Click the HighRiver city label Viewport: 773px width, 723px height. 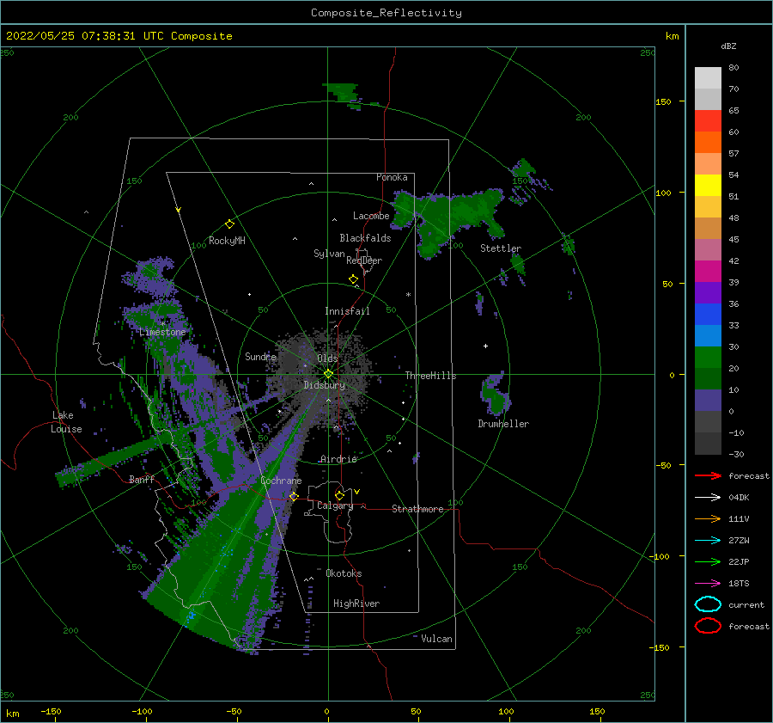click(x=356, y=604)
